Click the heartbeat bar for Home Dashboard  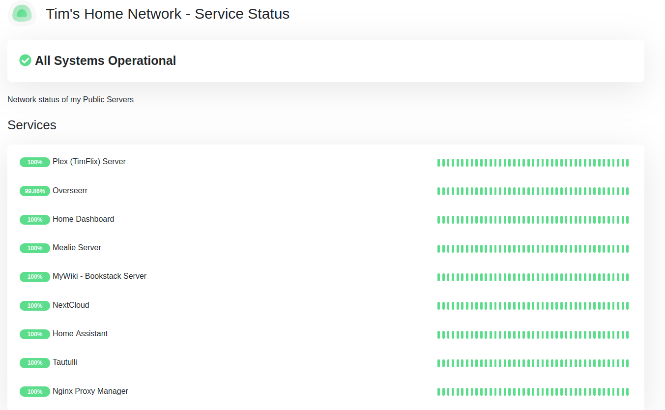533,220
